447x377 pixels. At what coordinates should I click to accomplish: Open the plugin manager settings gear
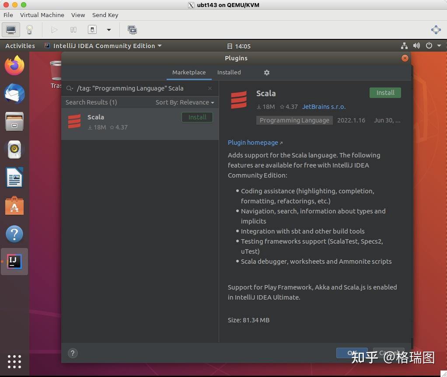(267, 73)
